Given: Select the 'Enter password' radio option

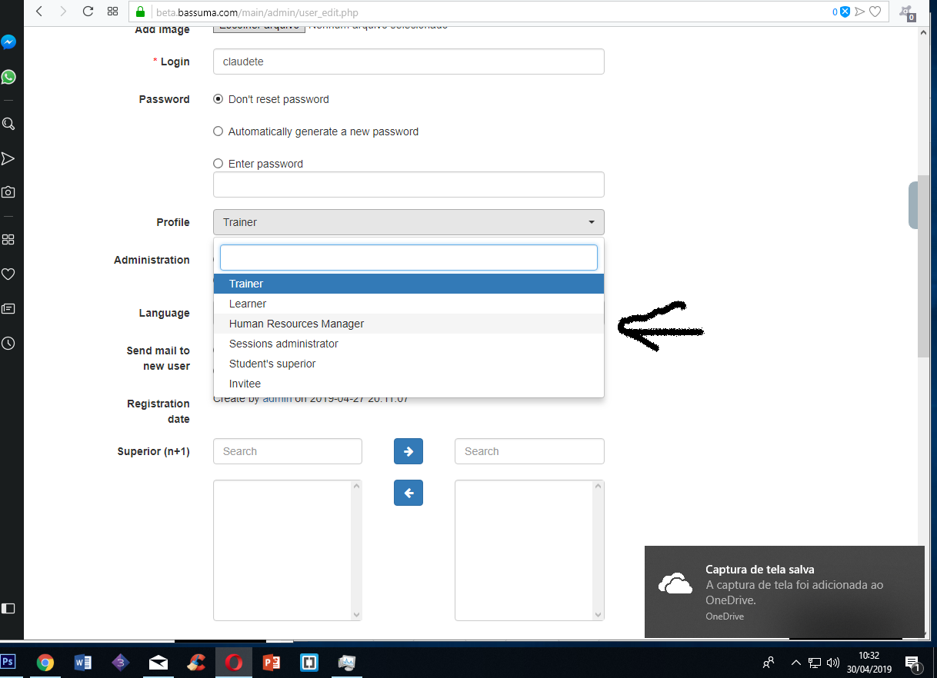Looking at the screenshot, I should coord(218,163).
